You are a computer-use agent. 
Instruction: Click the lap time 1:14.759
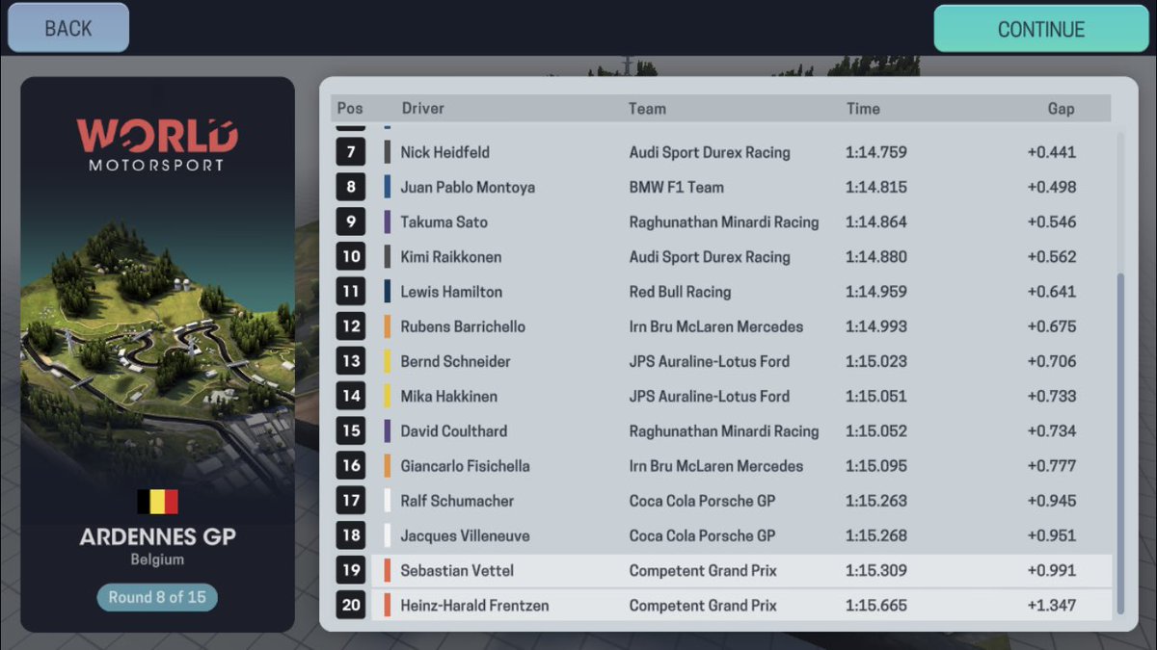tap(876, 152)
